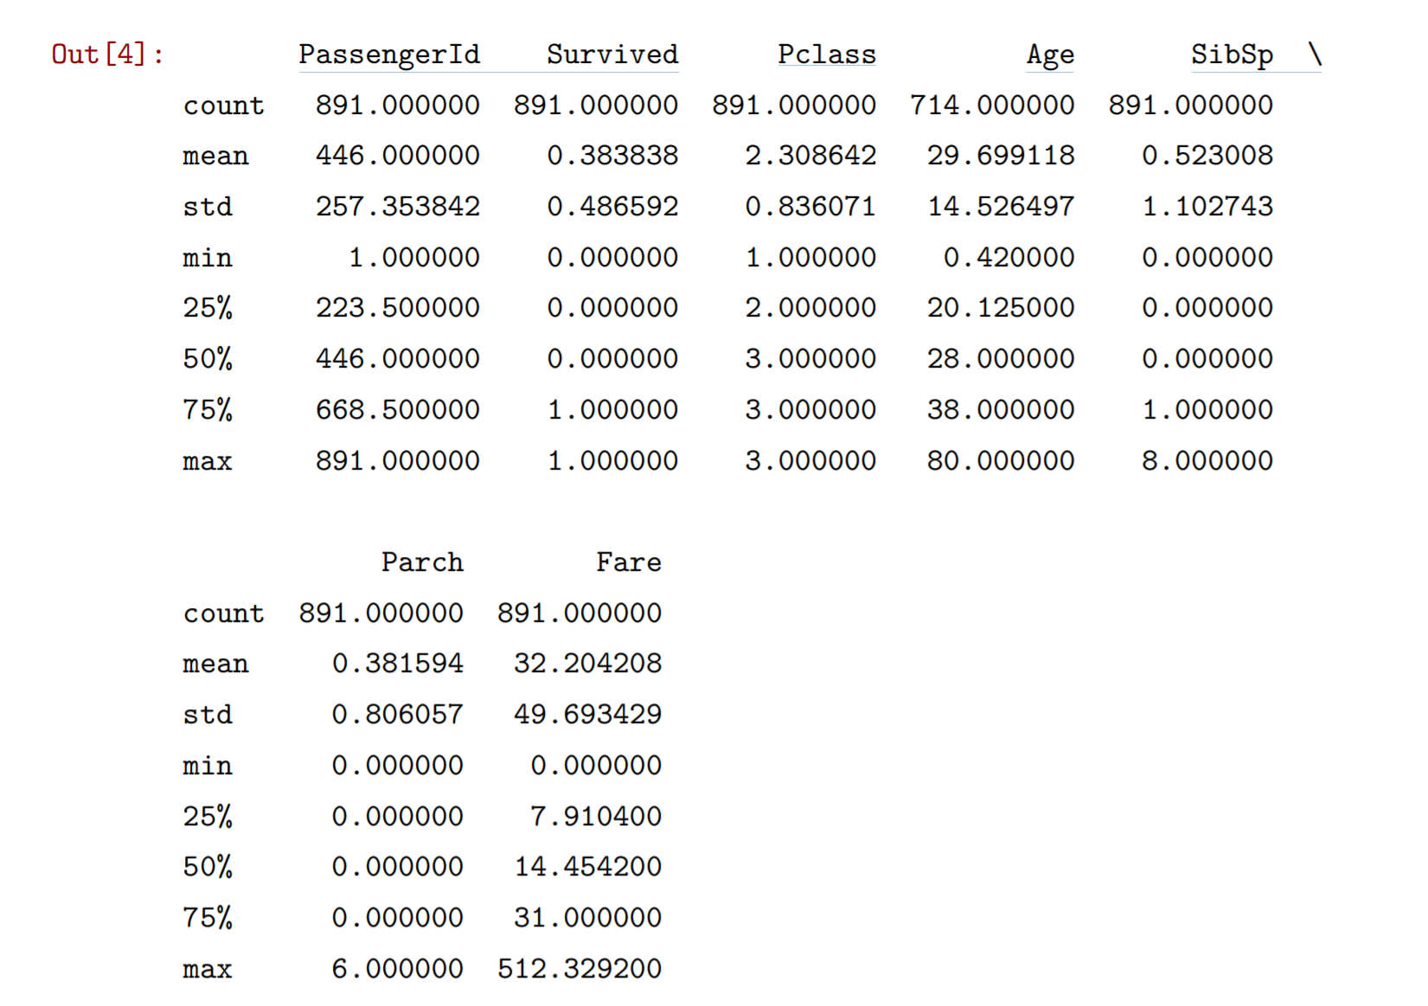1428x1006 pixels.
Task: Select the PassengerId column header
Action: [389, 54]
